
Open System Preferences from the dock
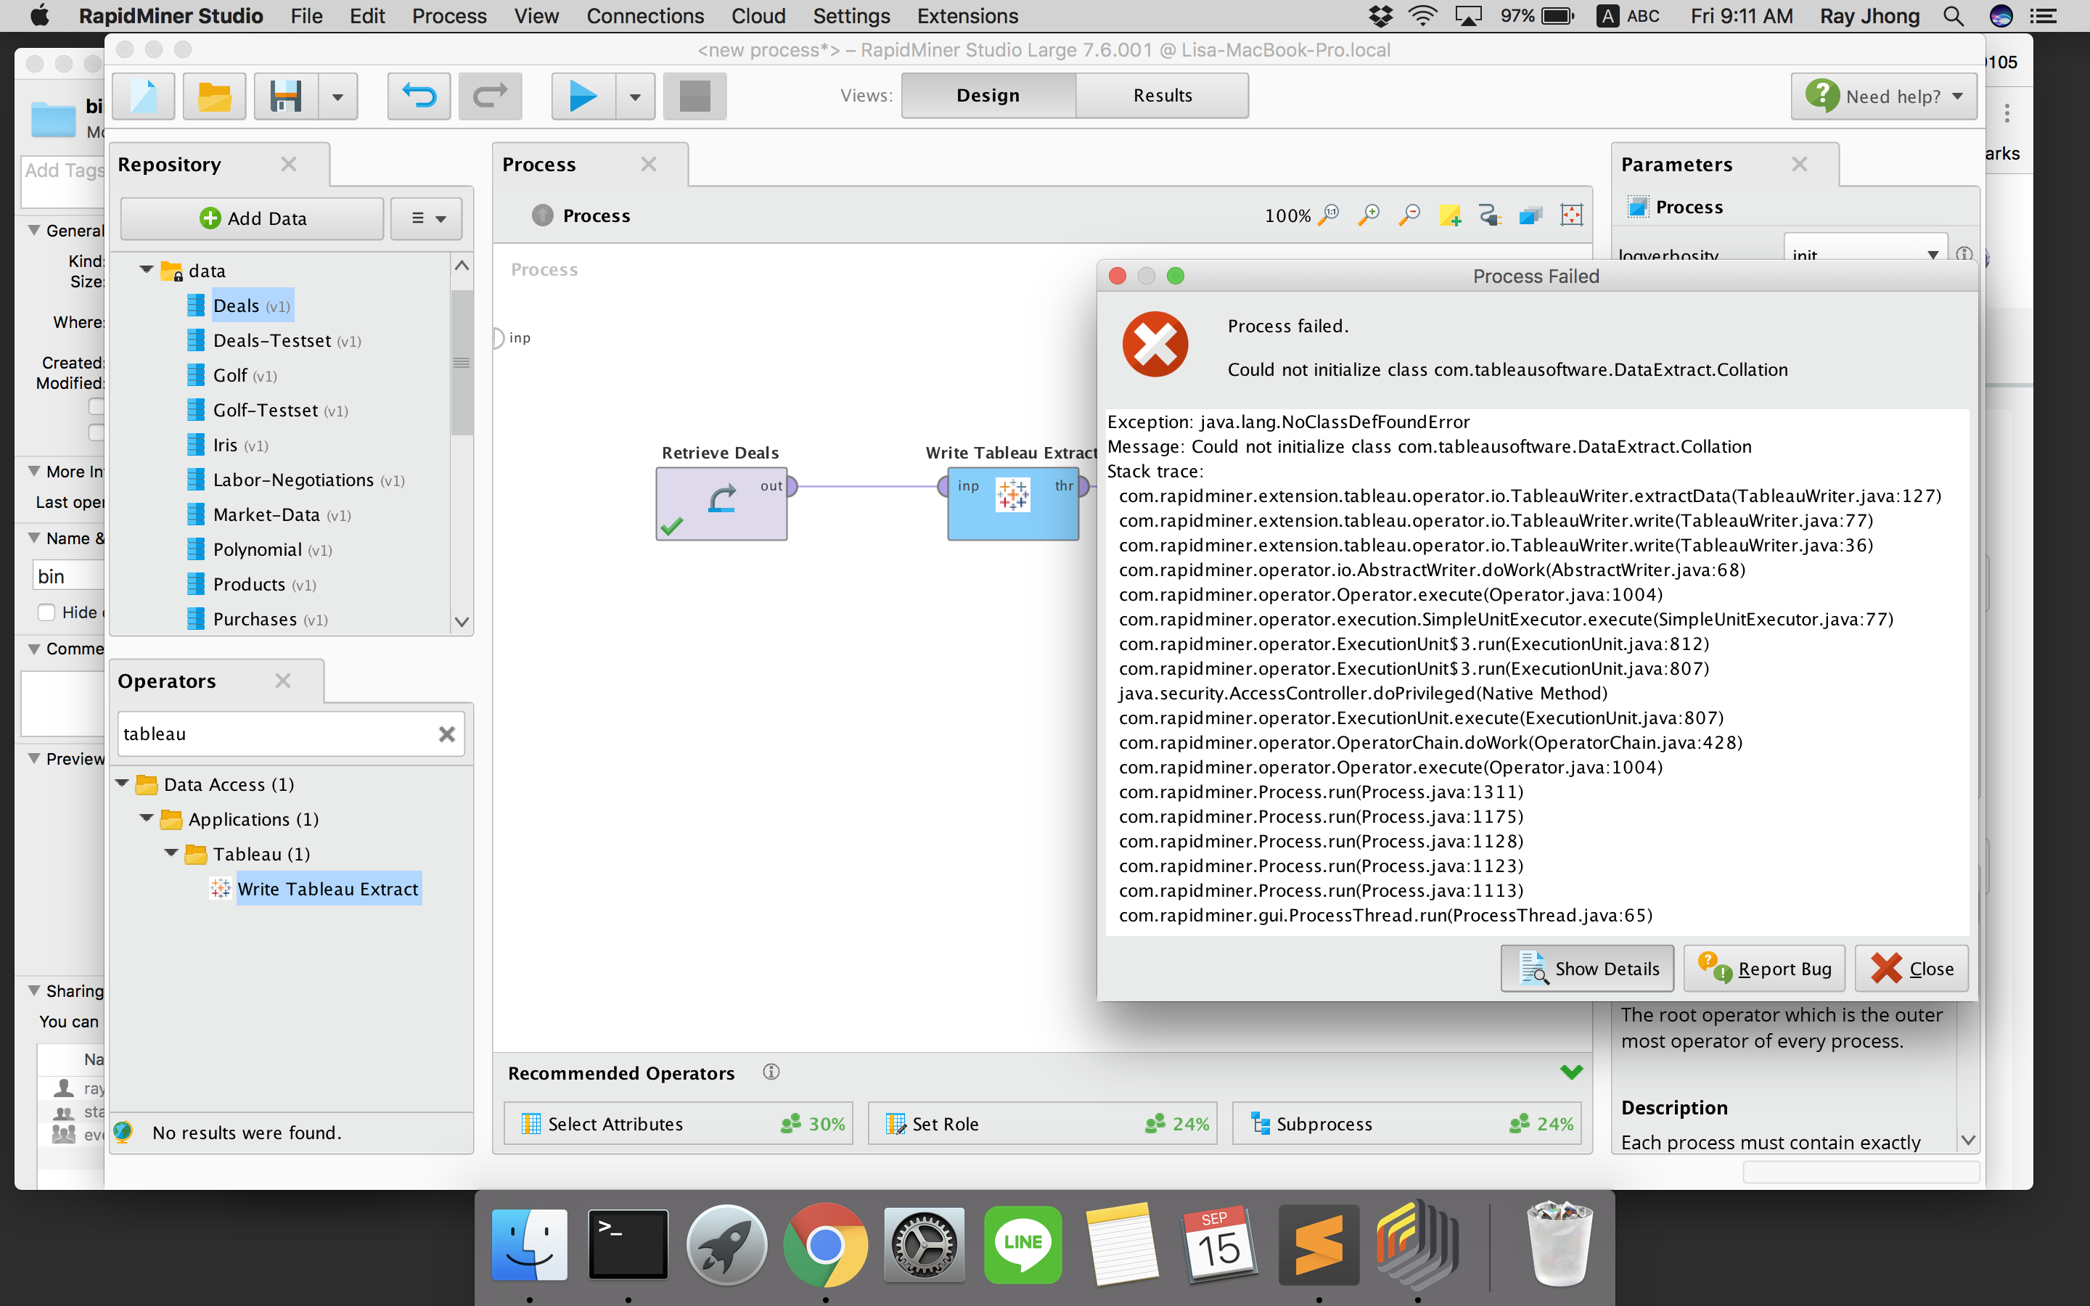pos(924,1244)
